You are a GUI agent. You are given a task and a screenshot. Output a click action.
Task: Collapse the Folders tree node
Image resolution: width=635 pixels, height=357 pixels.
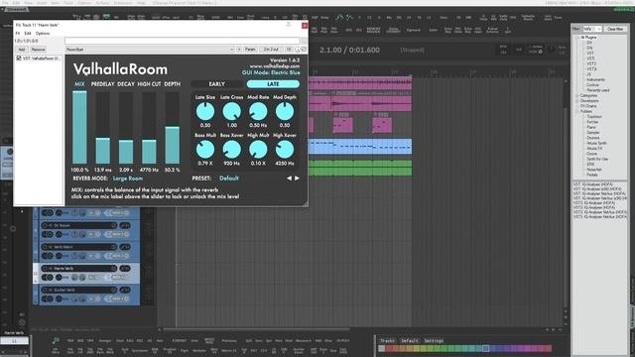577,111
